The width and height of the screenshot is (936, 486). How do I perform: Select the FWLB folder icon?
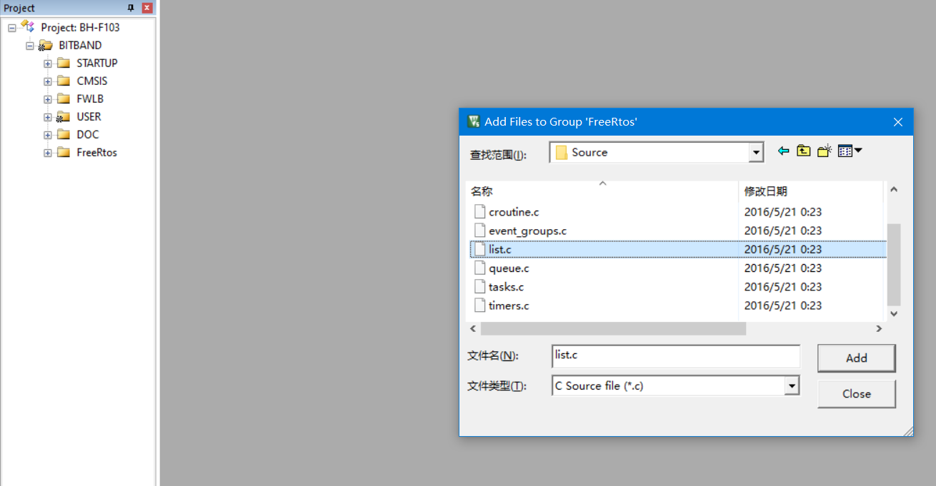(64, 98)
